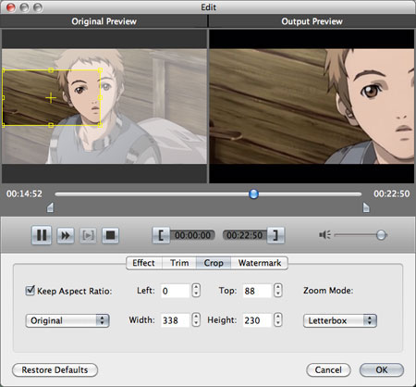Image resolution: width=416 pixels, height=387 pixels.
Task: Click the trim end time 00:22:50 field
Action: [x=245, y=235]
